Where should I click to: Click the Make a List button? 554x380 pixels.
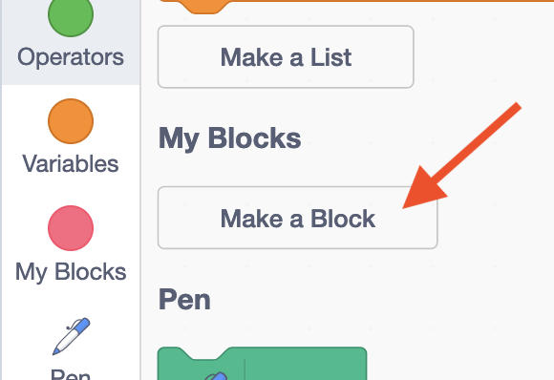286,57
